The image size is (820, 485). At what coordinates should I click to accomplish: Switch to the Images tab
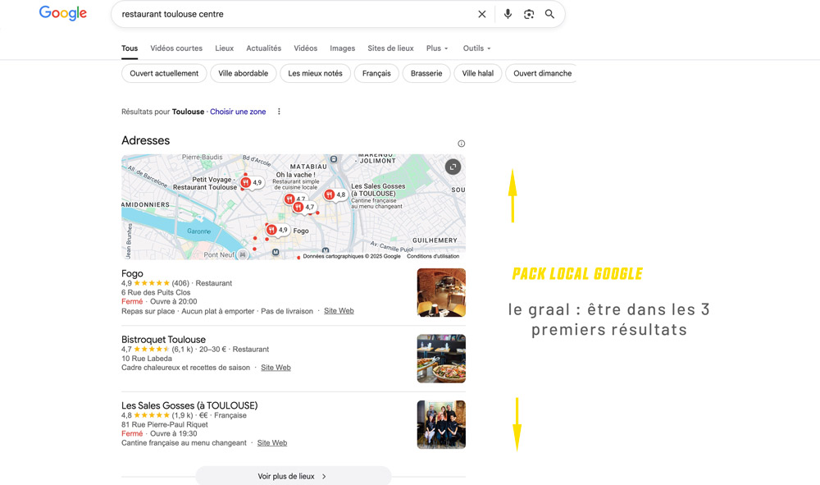(342, 48)
